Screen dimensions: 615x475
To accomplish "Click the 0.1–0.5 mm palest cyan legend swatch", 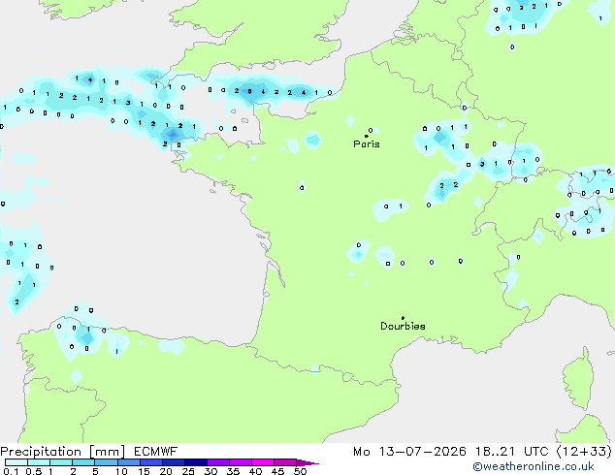I will click(x=16, y=462).
